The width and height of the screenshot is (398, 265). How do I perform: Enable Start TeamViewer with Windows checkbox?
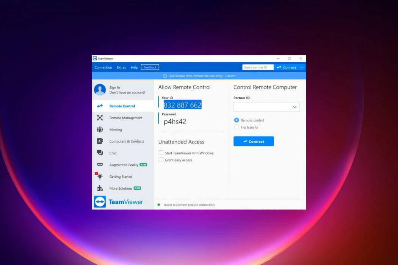tap(161, 153)
